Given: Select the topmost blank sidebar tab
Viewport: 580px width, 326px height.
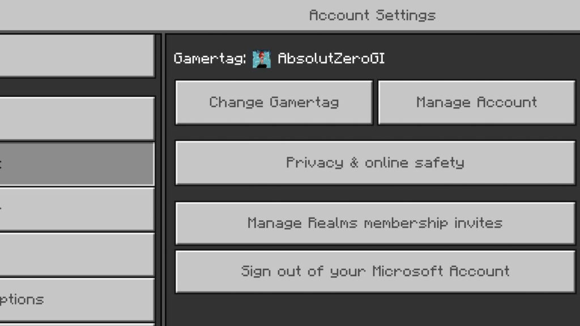Looking at the screenshot, I should click(77, 56).
